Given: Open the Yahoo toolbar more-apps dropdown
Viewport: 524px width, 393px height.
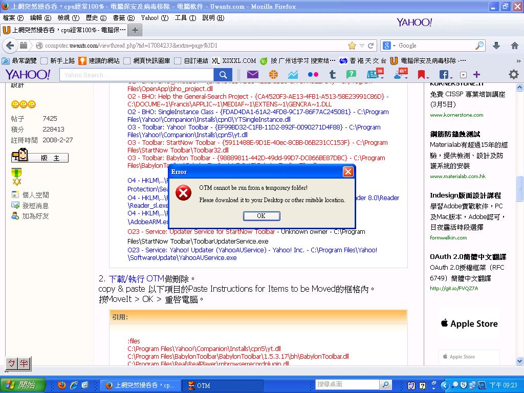Looking at the screenshot, I should [463, 75].
